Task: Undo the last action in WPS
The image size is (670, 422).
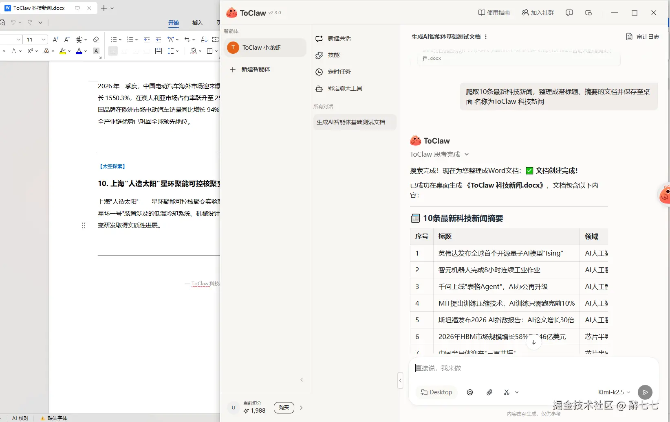Action: coord(13,23)
